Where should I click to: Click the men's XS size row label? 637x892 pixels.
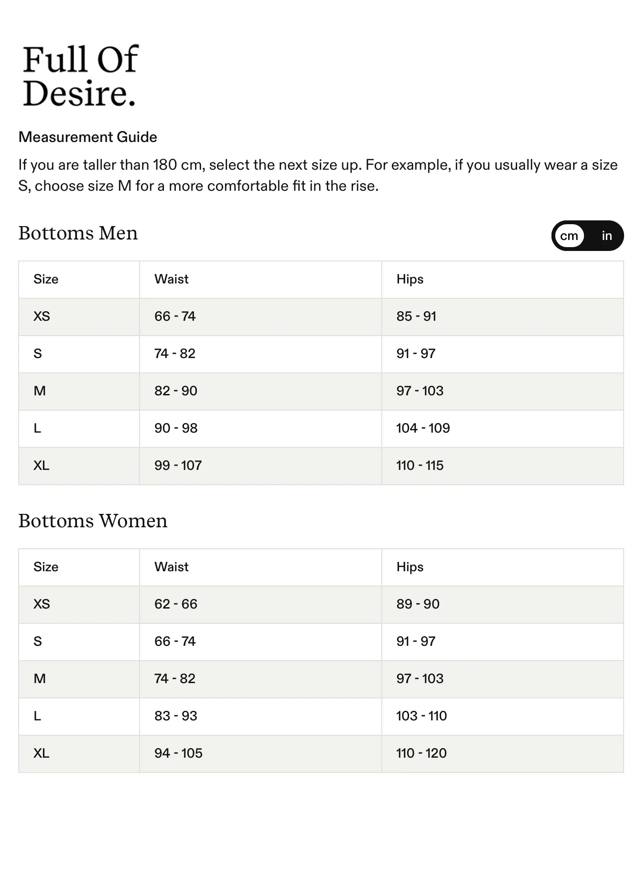point(42,316)
